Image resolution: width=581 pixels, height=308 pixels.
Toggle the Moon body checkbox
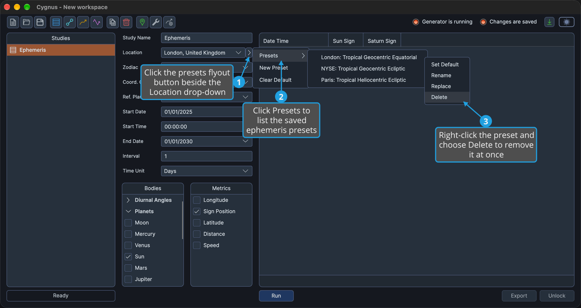(x=128, y=223)
